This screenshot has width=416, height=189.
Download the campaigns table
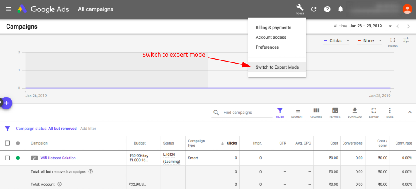point(355,113)
